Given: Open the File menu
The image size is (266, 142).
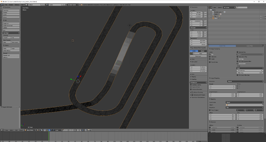Looking at the screenshot, I should click(x=6, y=5).
